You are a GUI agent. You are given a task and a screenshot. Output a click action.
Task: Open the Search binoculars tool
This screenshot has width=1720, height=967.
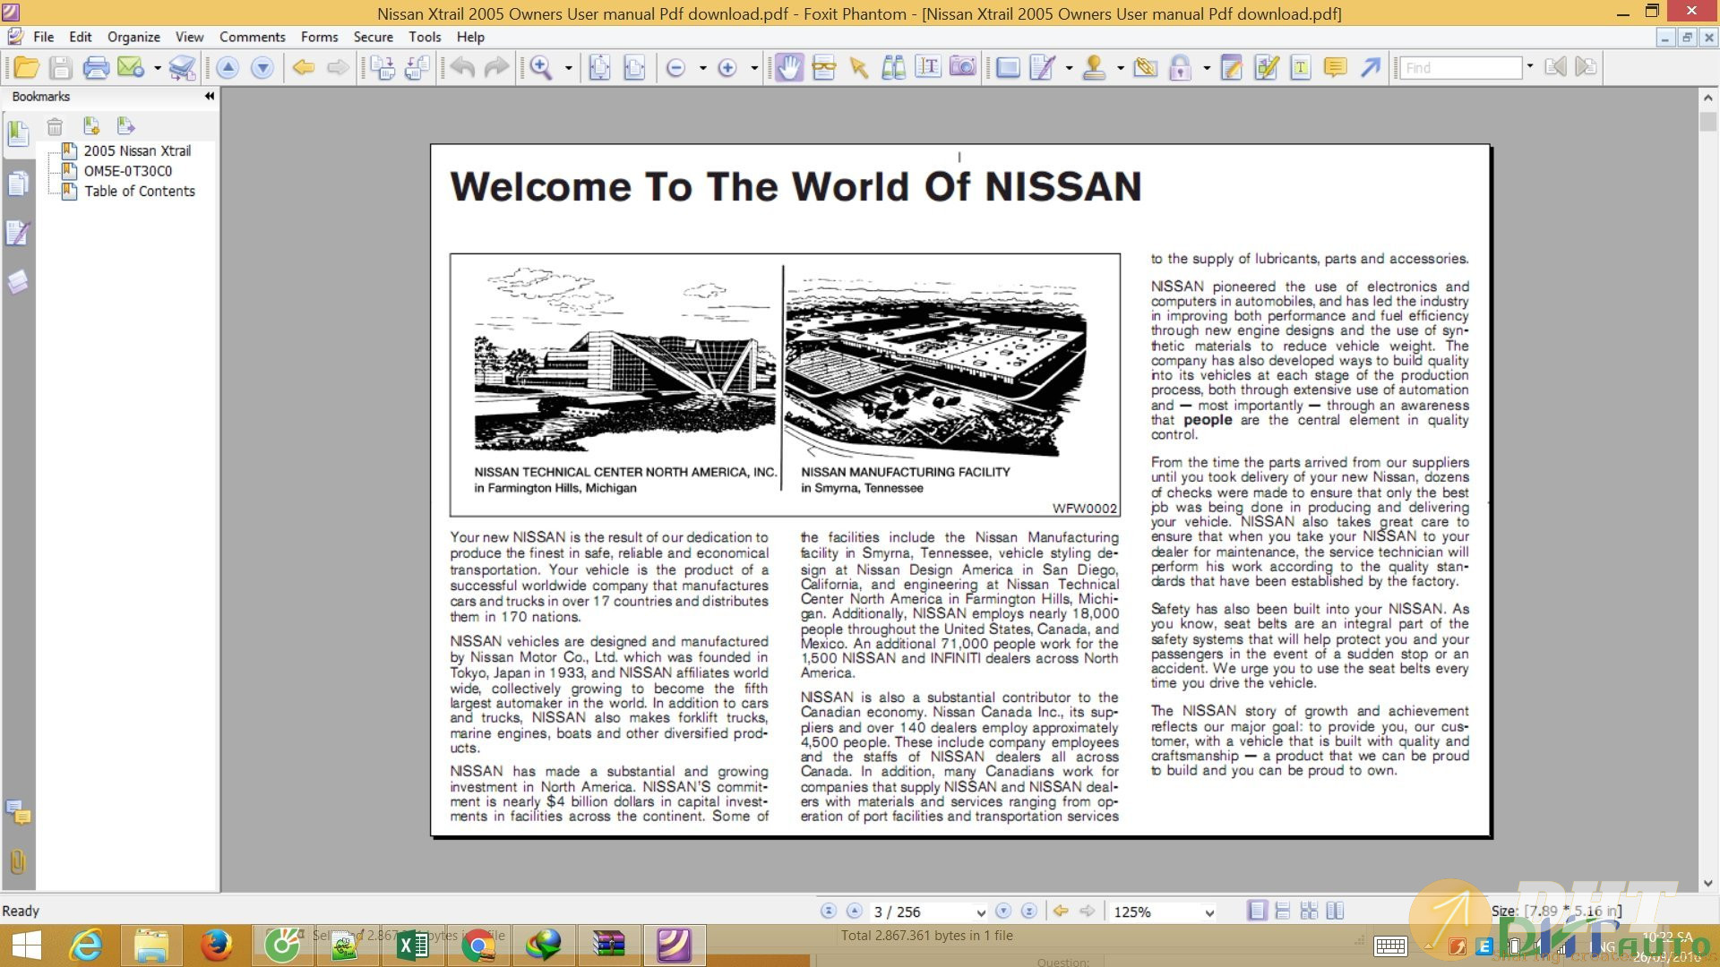[893, 67]
